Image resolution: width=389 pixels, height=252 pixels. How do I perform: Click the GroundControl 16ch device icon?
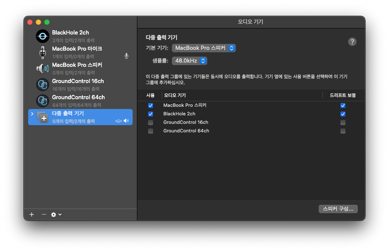click(43, 85)
